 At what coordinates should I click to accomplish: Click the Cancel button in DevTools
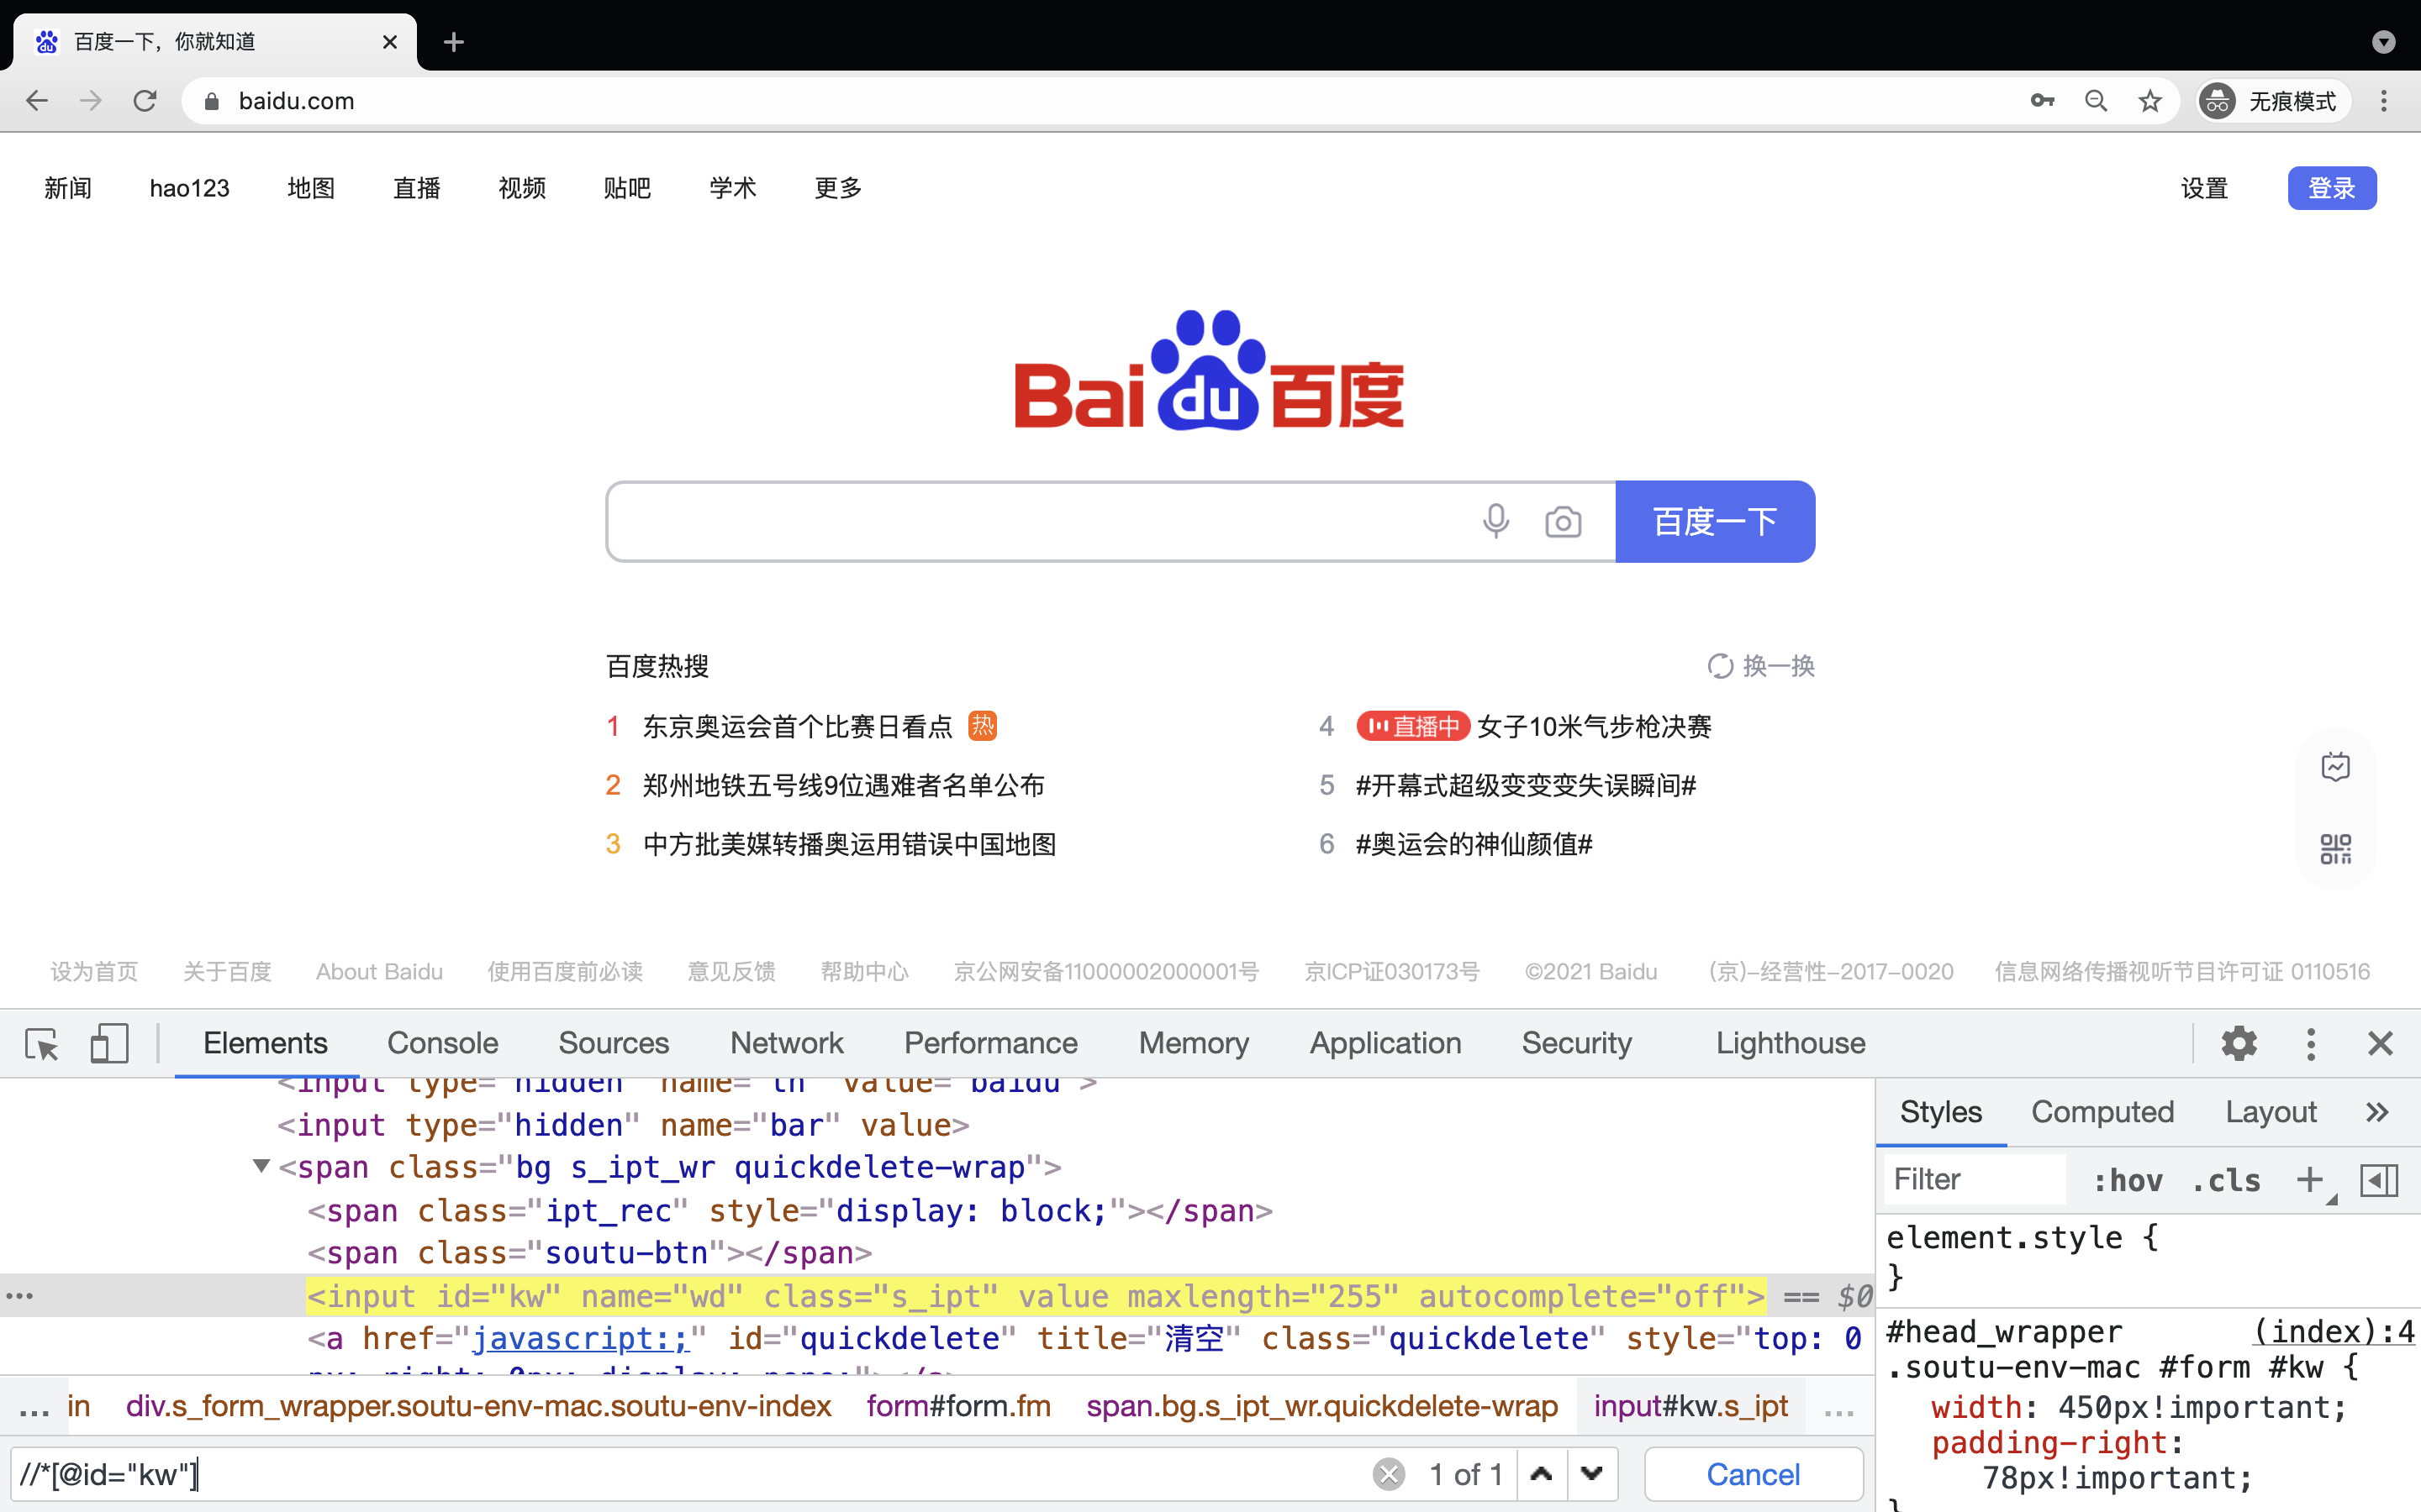tap(1750, 1473)
